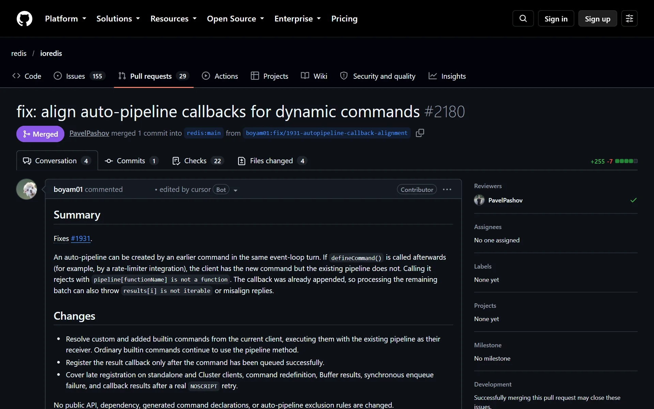The image size is (654, 409).
Task: Click the search magnifier icon
Action: (523, 18)
